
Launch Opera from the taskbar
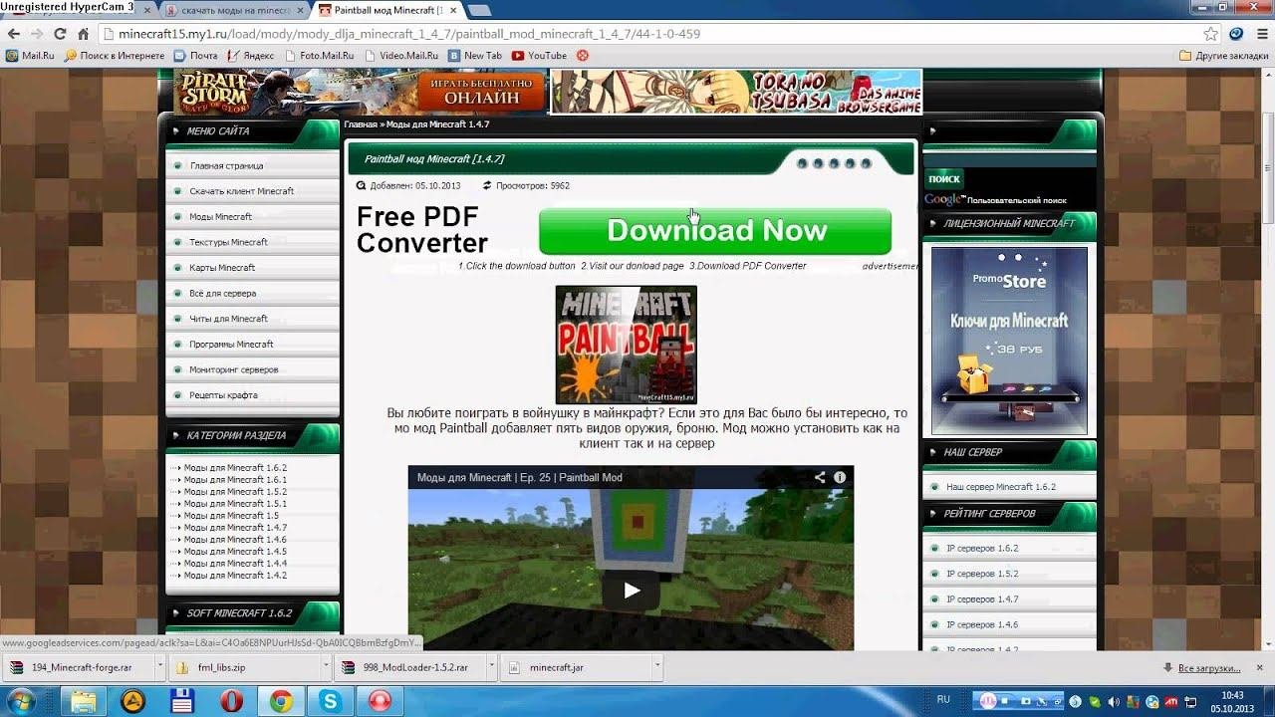click(x=231, y=701)
